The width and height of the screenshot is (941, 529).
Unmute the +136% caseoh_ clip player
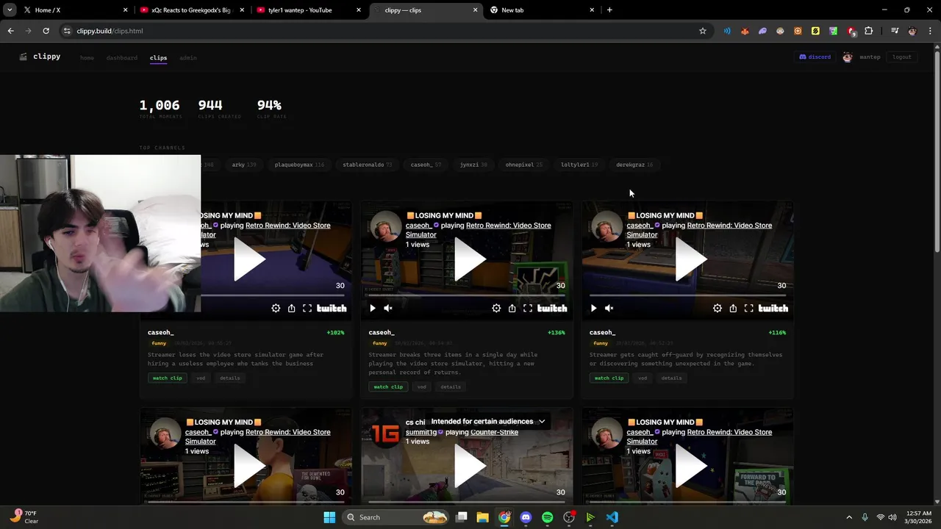pyautogui.click(x=388, y=309)
